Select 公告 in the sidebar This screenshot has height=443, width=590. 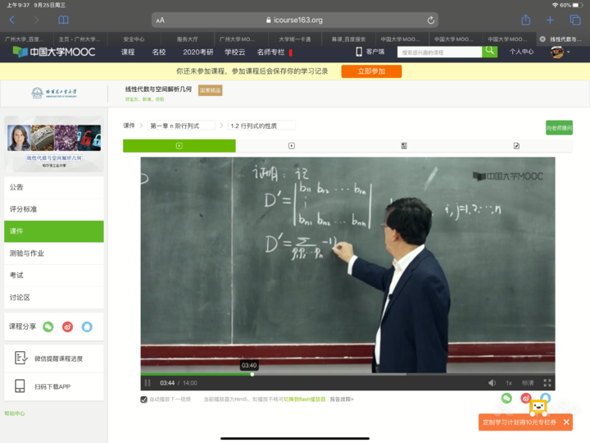[x=54, y=187]
